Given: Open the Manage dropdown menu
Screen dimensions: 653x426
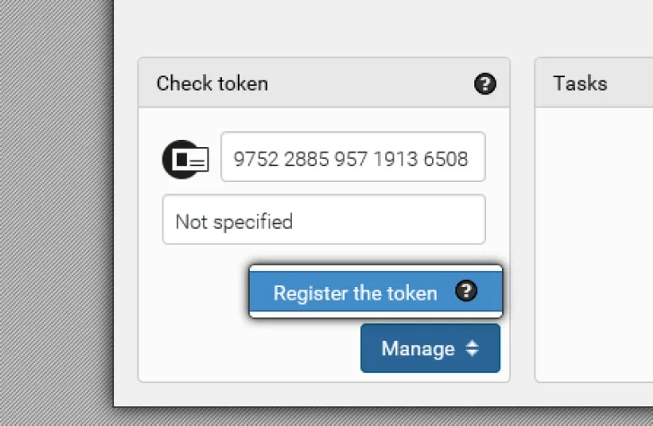Looking at the screenshot, I should tap(430, 349).
